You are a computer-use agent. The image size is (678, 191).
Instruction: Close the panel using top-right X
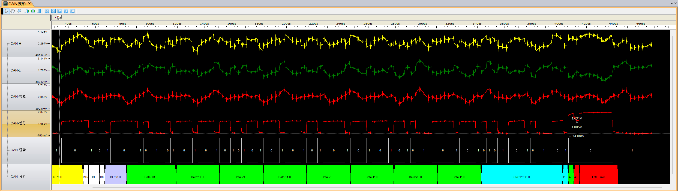(x=675, y=4)
